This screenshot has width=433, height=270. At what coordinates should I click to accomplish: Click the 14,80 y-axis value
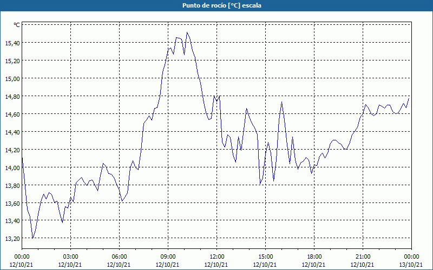pos(12,97)
